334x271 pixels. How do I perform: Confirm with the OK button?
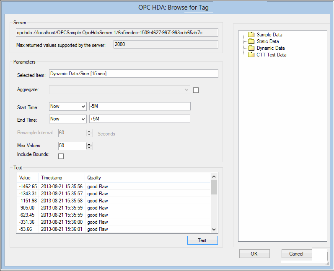pos(254,254)
